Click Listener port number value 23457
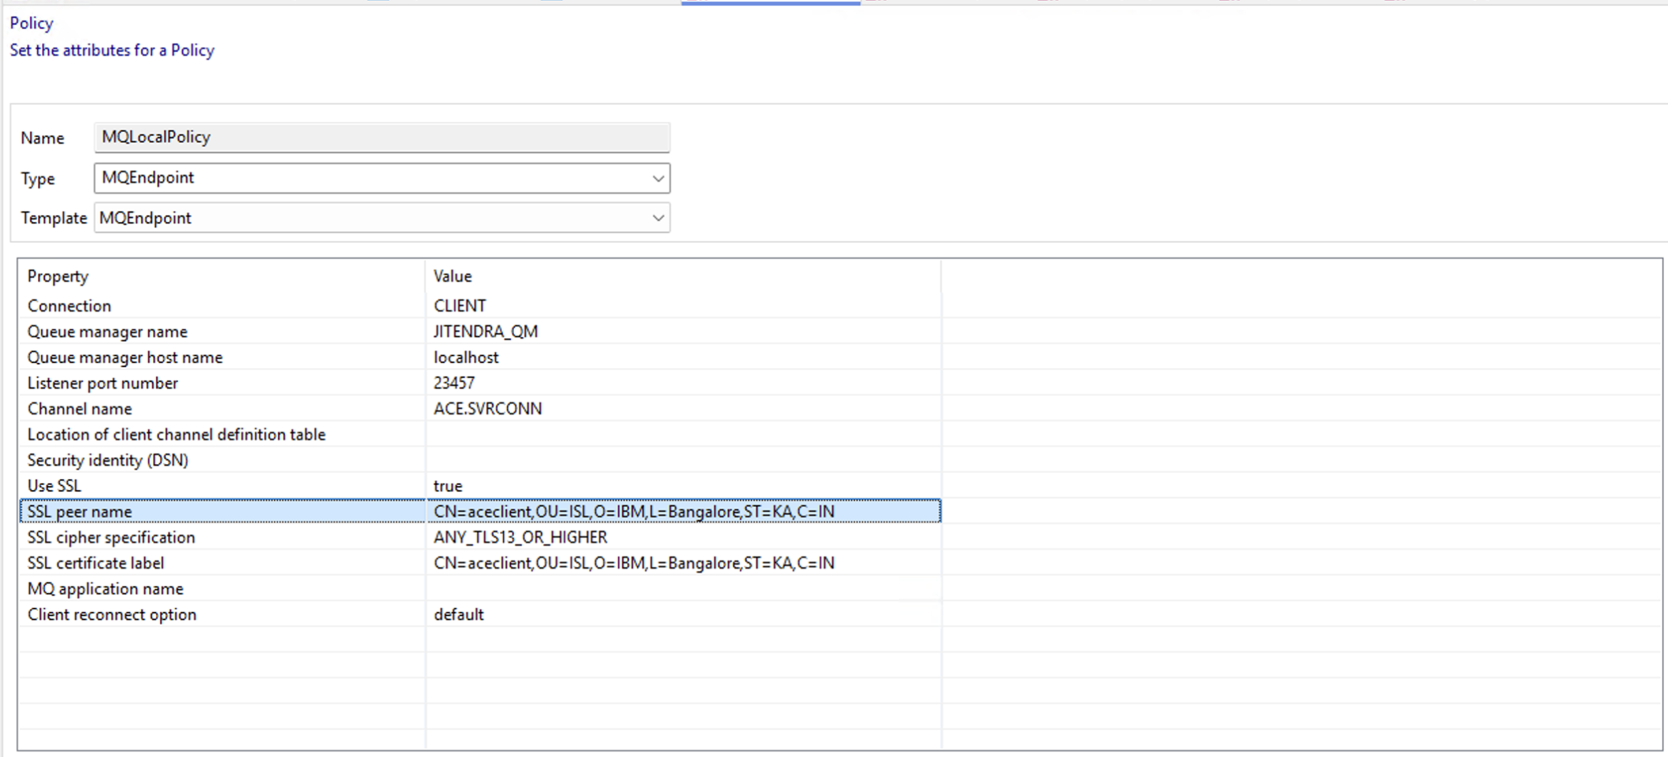Screen dimensions: 1668x757 point(454,383)
